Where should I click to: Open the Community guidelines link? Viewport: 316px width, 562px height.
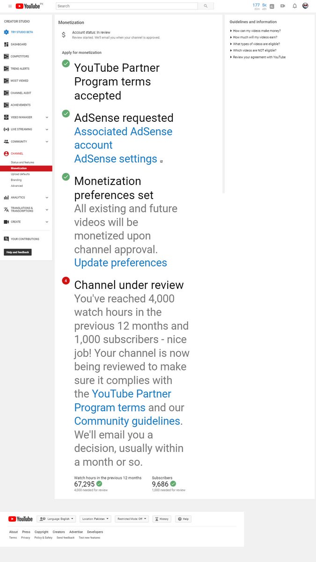coord(127,421)
